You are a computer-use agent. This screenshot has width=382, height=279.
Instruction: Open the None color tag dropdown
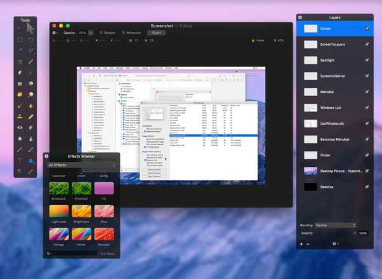(x=258, y=41)
